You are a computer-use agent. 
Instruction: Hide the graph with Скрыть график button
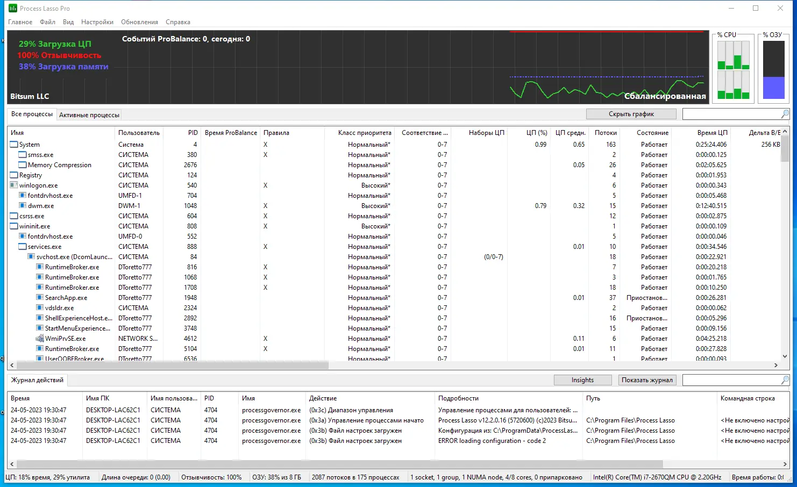[631, 114]
